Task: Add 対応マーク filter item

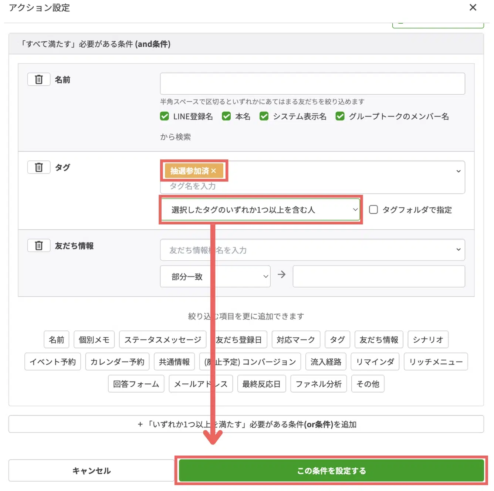Action: (x=296, y=339)
